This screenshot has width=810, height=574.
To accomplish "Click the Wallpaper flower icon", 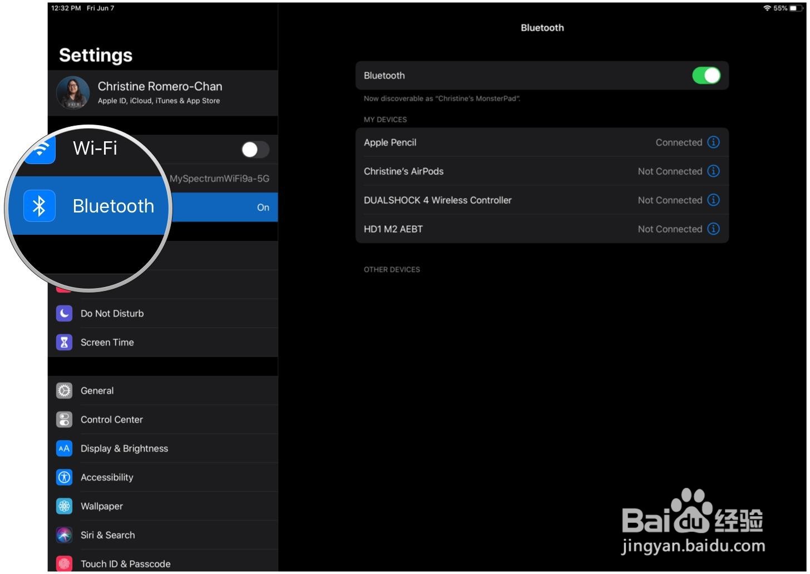I will 65,507.
